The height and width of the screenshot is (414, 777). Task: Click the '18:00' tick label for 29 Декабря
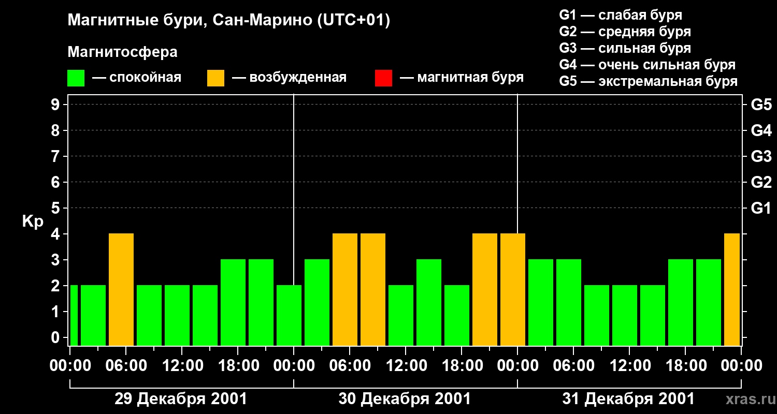[x=238, y=365]
